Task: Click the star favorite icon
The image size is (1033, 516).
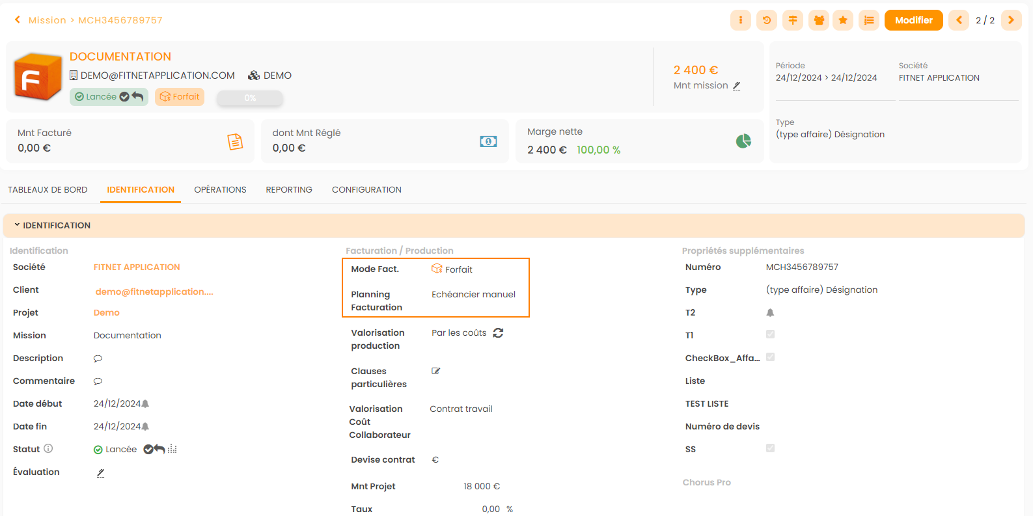Action: (843, 20)
